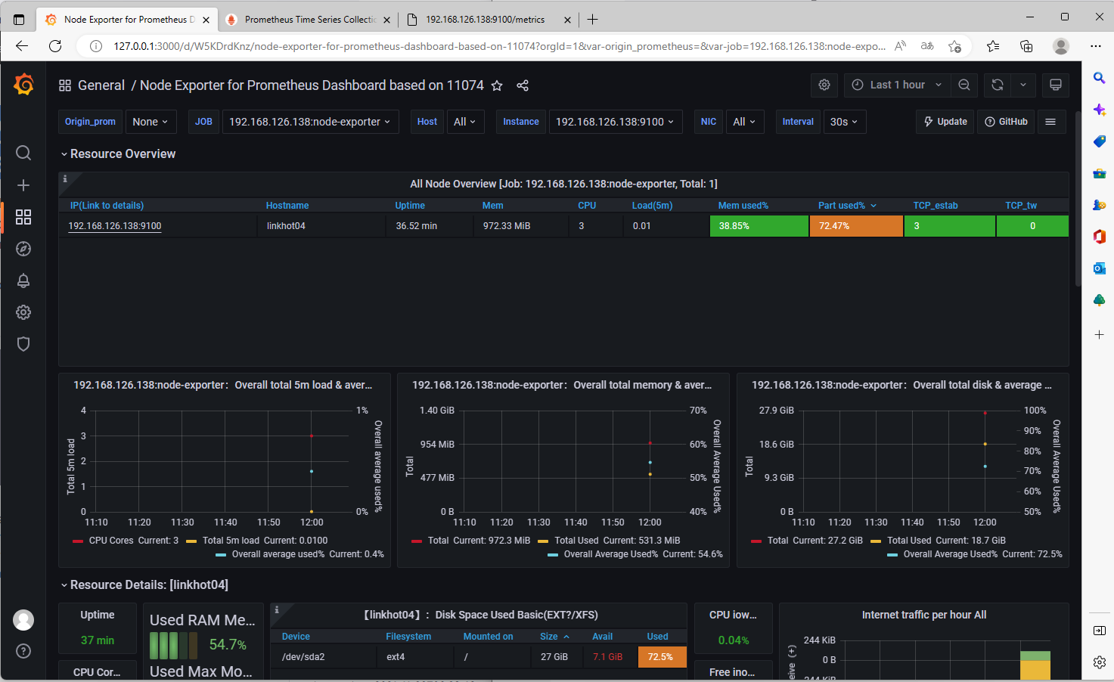Open Grafana help question mark icon
This screenshot has width=1114, height=682.
23,651
